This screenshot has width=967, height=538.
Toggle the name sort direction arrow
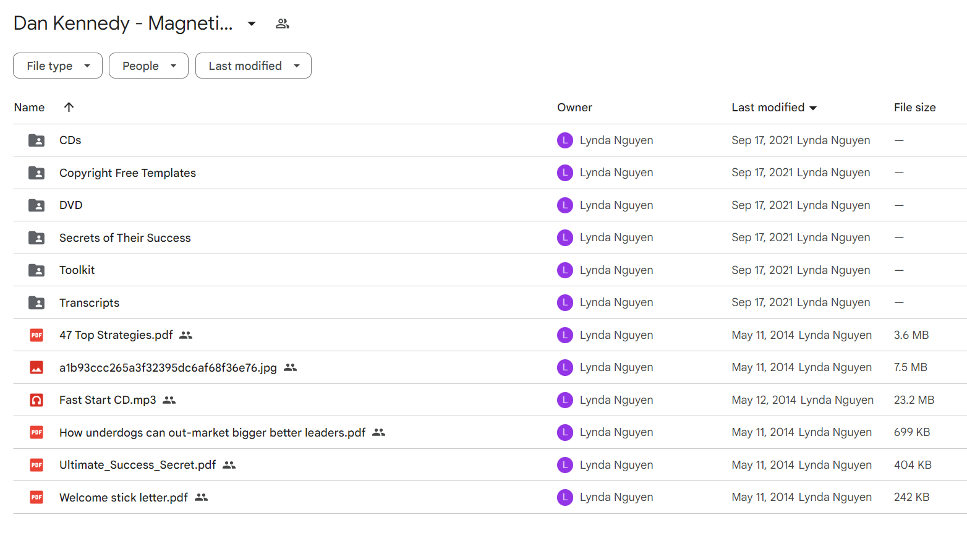pos(69,107)
